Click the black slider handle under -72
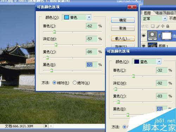The image size is (176, 132). (x=51, y=70)
